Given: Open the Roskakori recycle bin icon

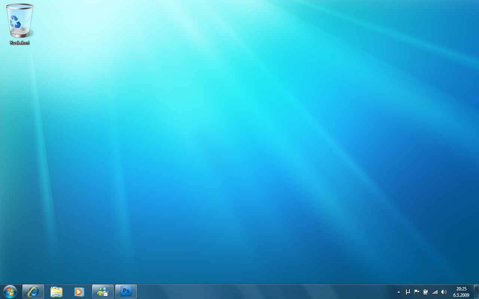Looking at the screenshot, I should [x=19, y=21].
